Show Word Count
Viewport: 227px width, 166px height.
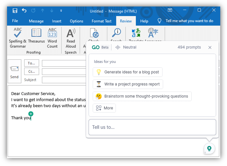[x=52, y=38]
